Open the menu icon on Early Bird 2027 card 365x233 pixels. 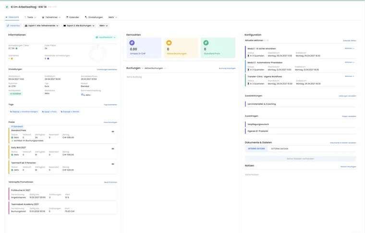tap(113, 149)
